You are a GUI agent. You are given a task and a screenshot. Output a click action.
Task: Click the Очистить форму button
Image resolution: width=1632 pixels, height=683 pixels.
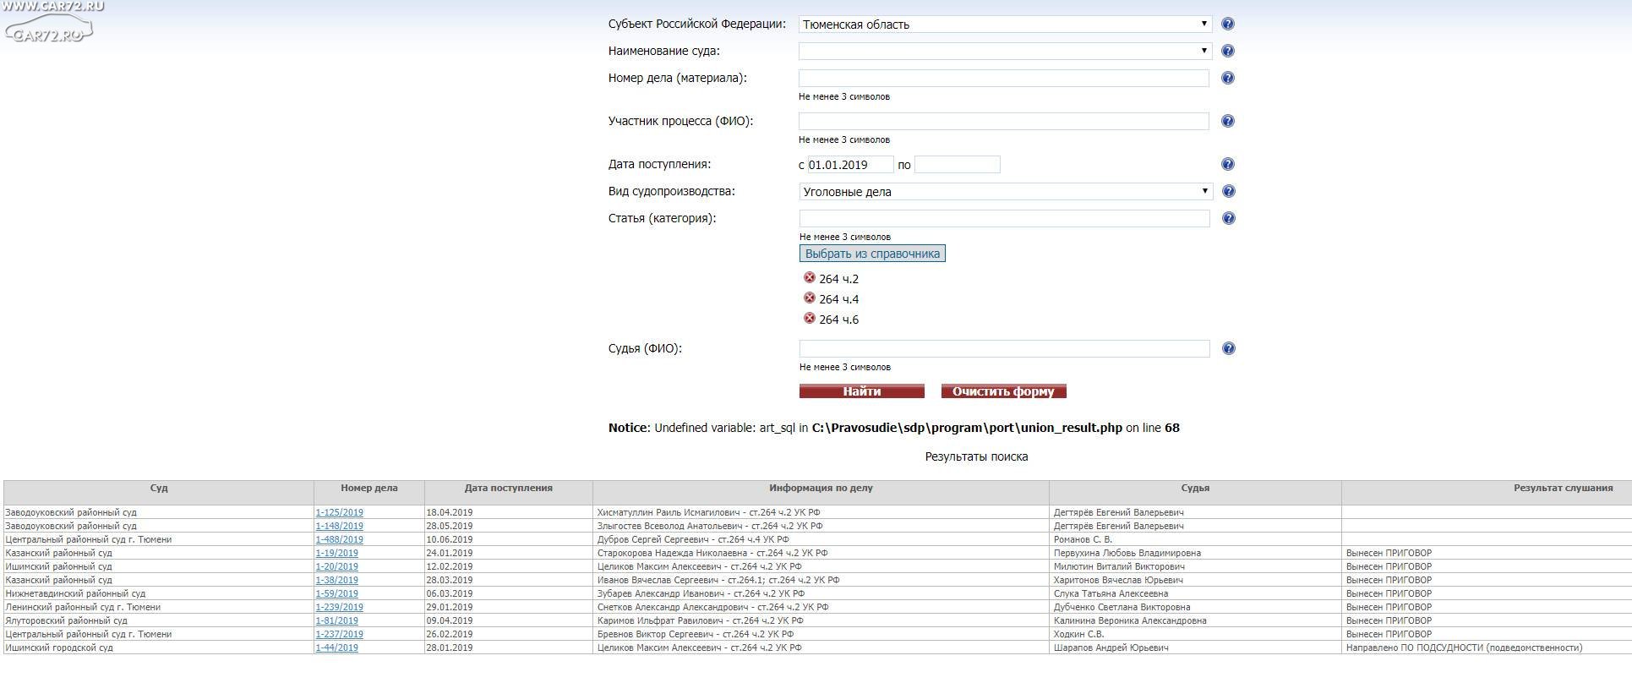pyautogui.click(x=1003, y=391)
